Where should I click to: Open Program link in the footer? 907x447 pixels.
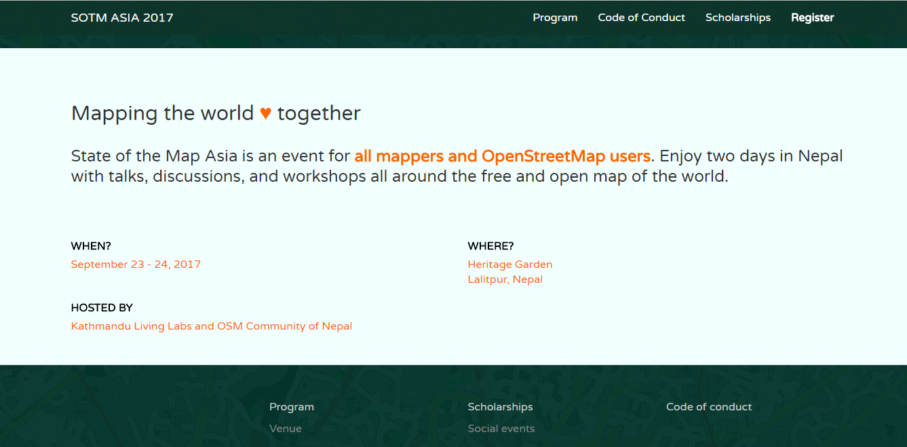tap(292, 407)
